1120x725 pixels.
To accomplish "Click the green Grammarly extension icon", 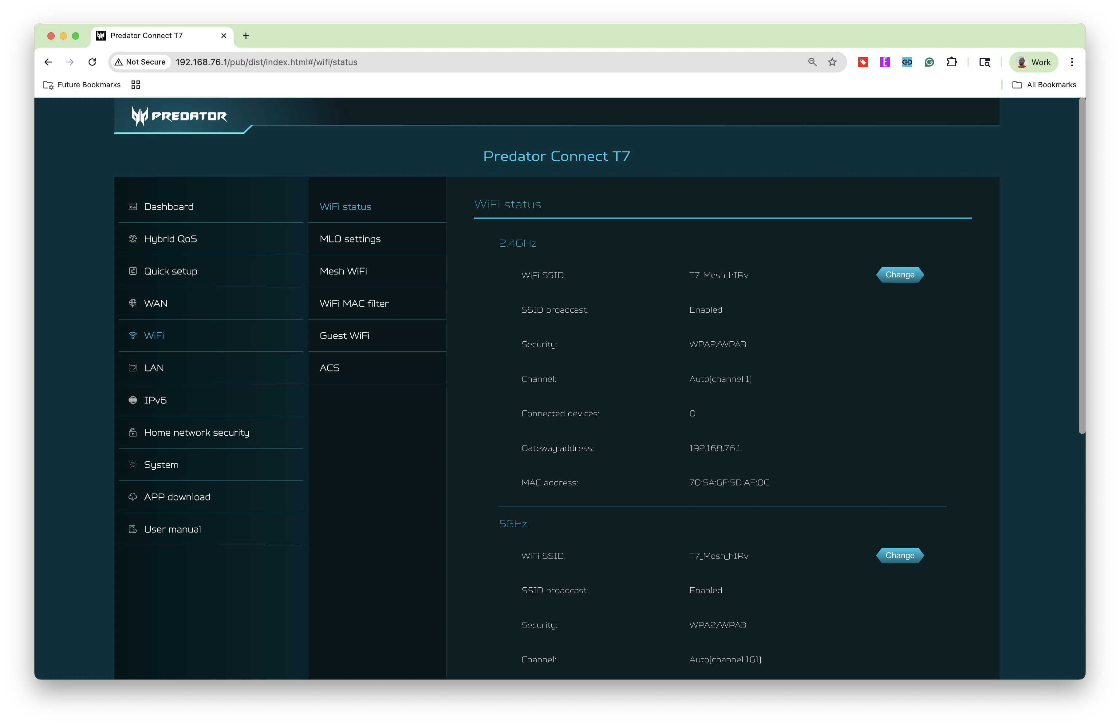I will coord(929,62).
